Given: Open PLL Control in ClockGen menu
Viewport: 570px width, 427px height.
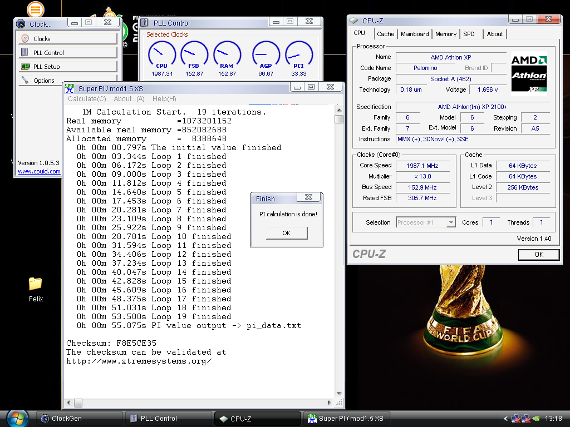Looking at the screenshot, I should [68, 52].
